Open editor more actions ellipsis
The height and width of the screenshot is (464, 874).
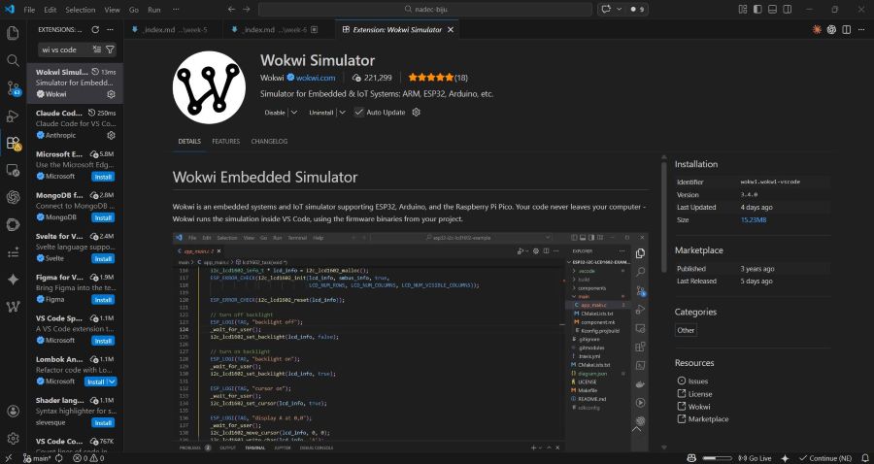tap(861, 29)
